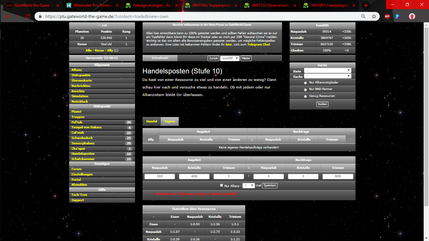Switch to the Handel tab
Image resolution: width=429 pixels, height=241 pixels.
pos(152,121)
